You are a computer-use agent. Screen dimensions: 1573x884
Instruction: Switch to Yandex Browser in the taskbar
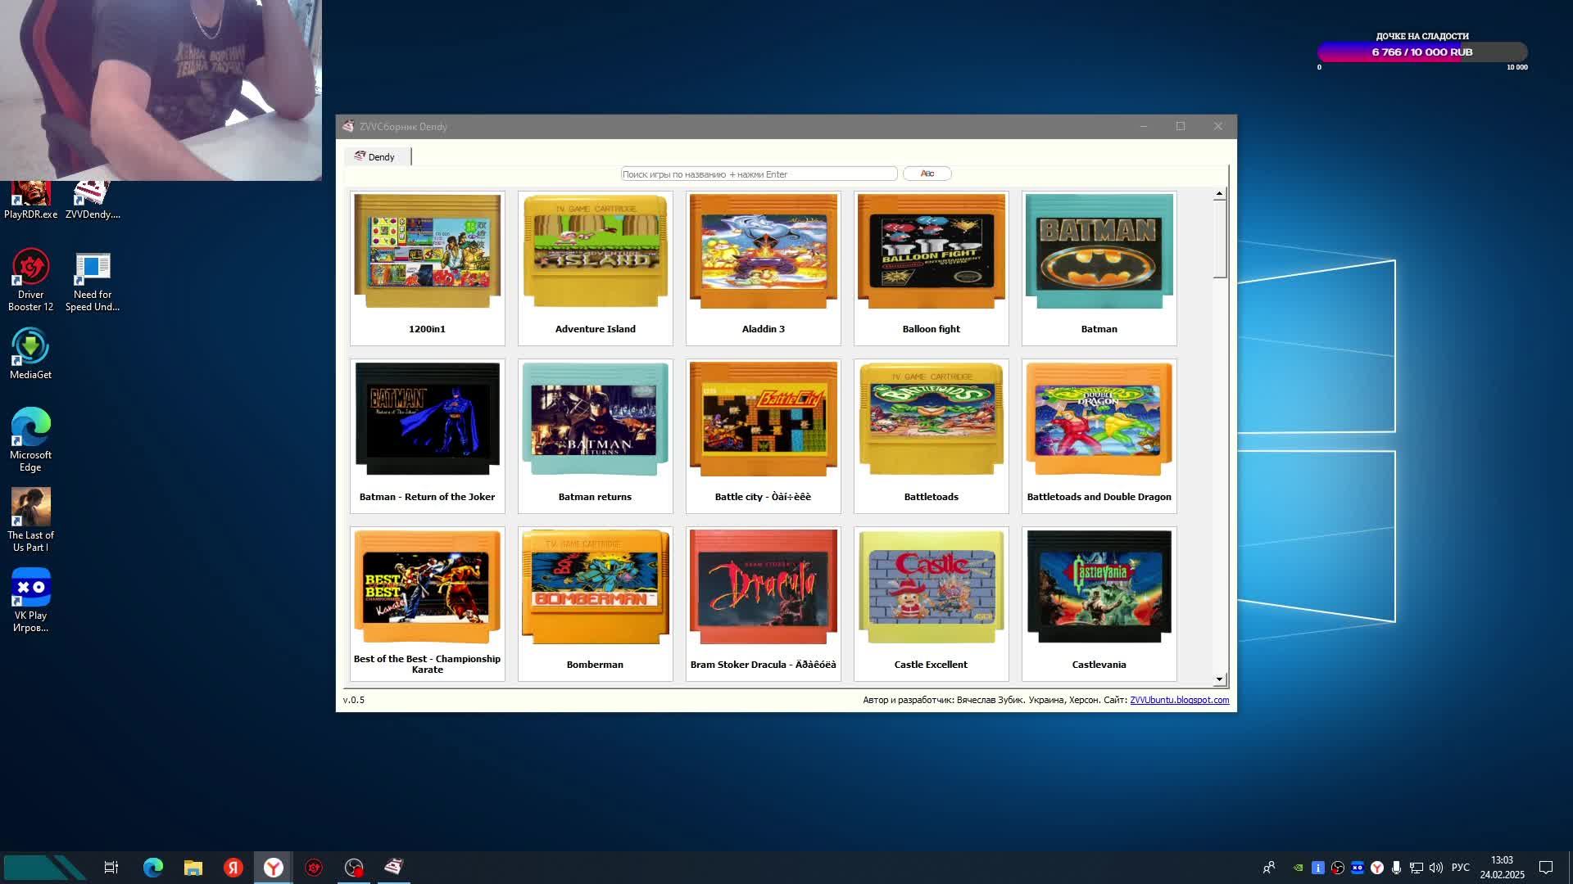click(274, 867)
